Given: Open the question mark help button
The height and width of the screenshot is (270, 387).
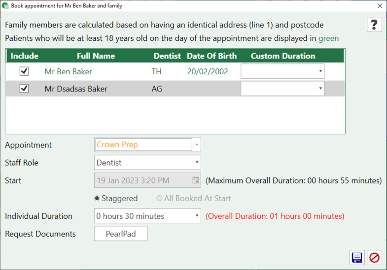Looking at the screenshot, I should 374,24.
